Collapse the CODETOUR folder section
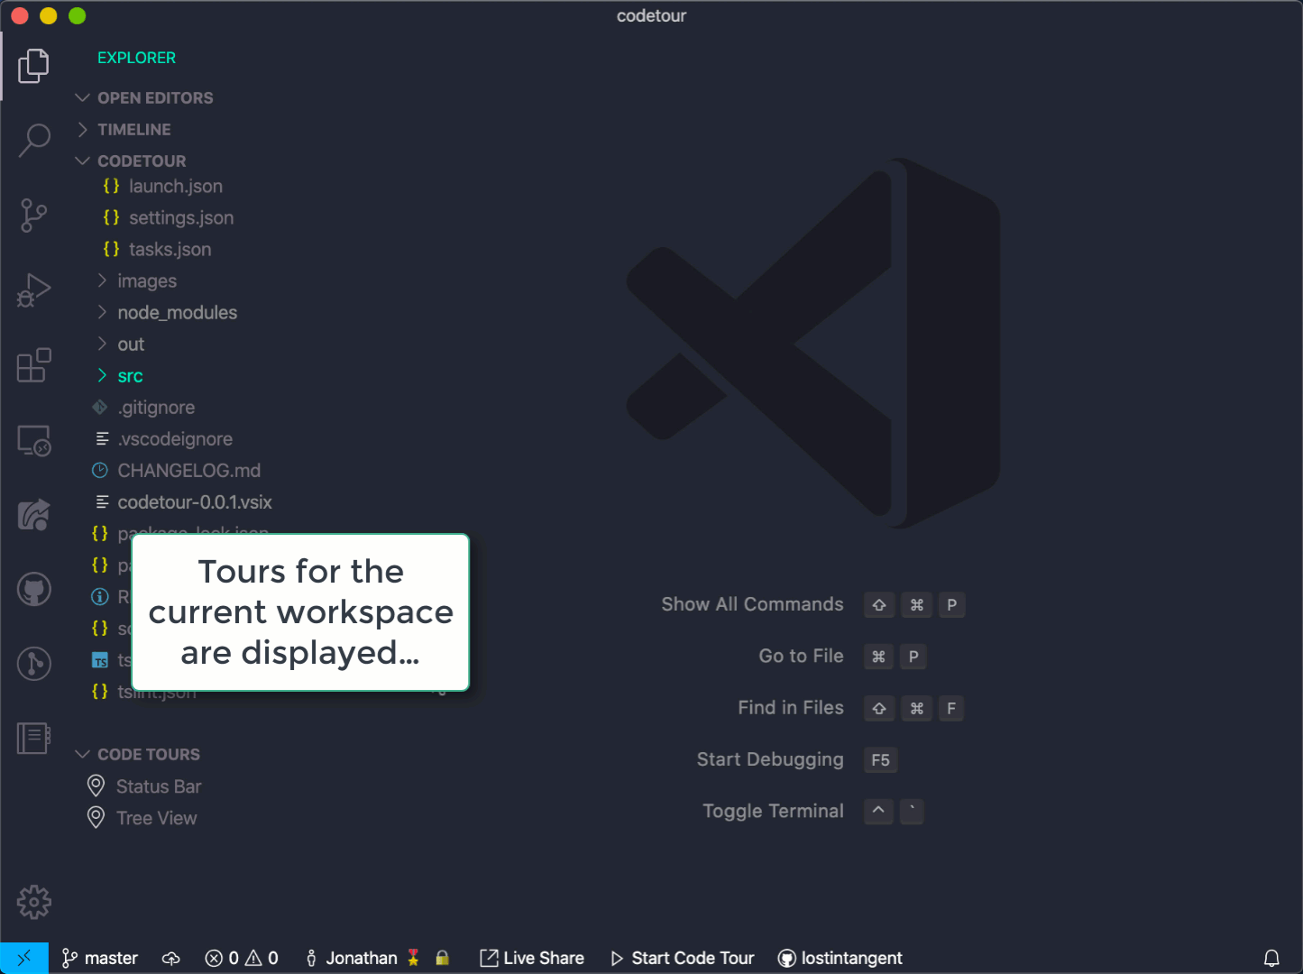The image size is (1303, 974). 142,161
